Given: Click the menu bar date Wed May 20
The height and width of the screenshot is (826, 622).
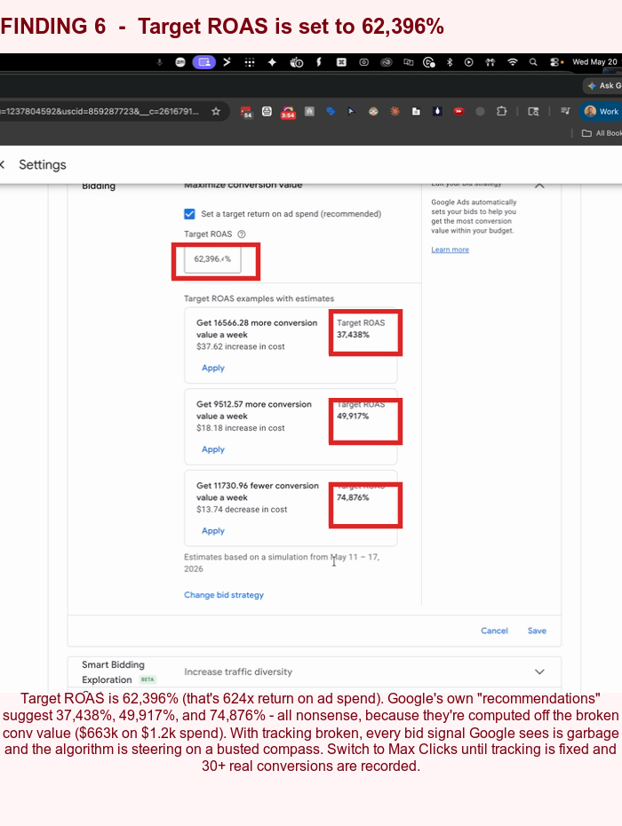Looking at the screenshot, I should coord(594,62).
